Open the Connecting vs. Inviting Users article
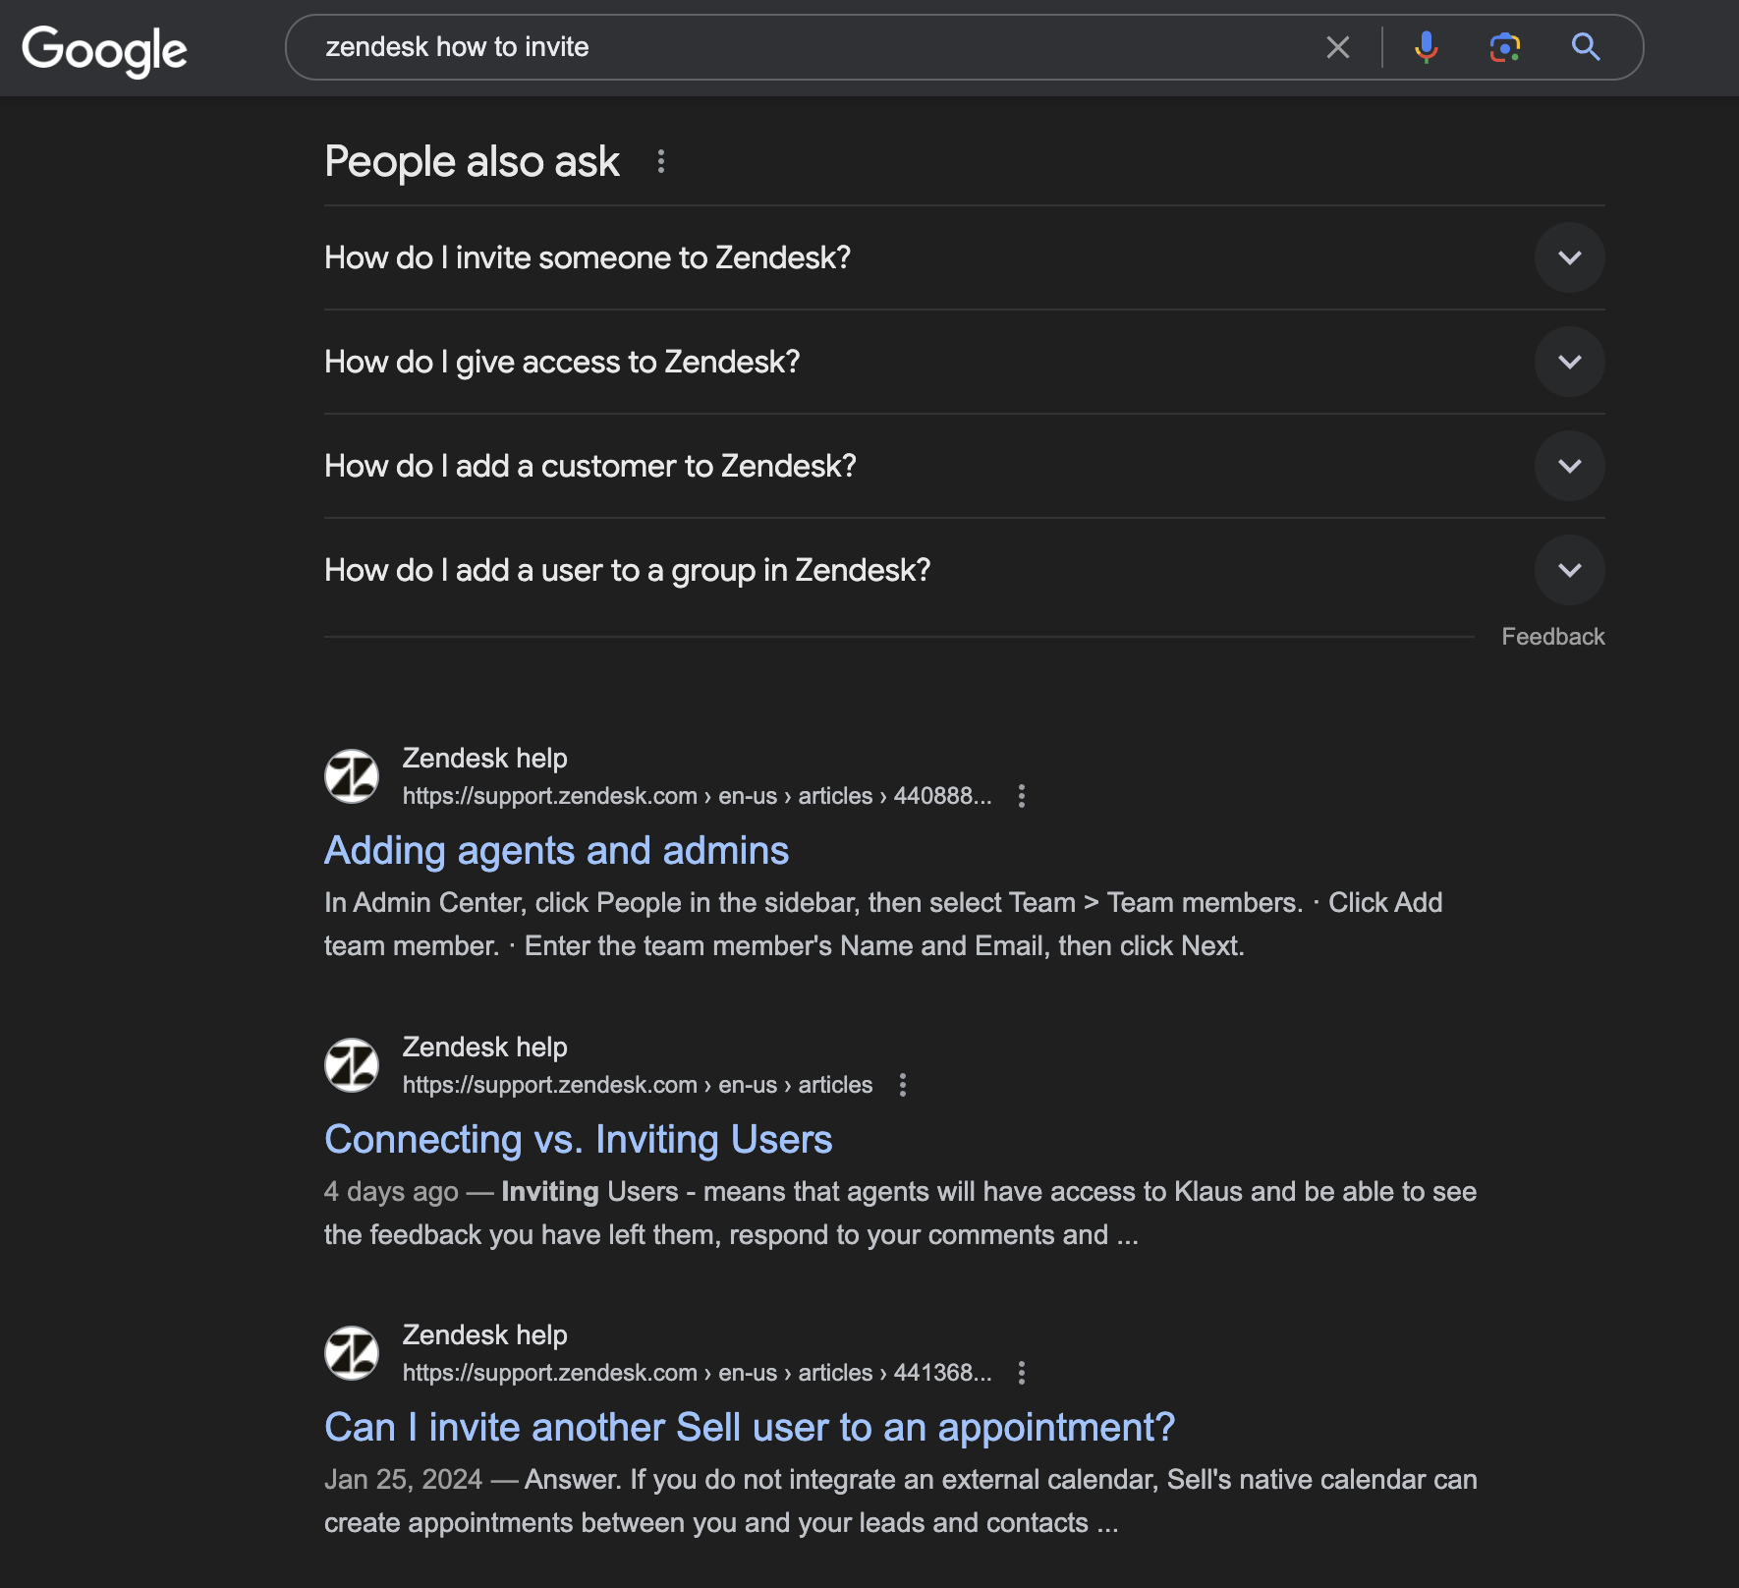The width and height of the screenshot is (1739, 1588). [578, 1139]
